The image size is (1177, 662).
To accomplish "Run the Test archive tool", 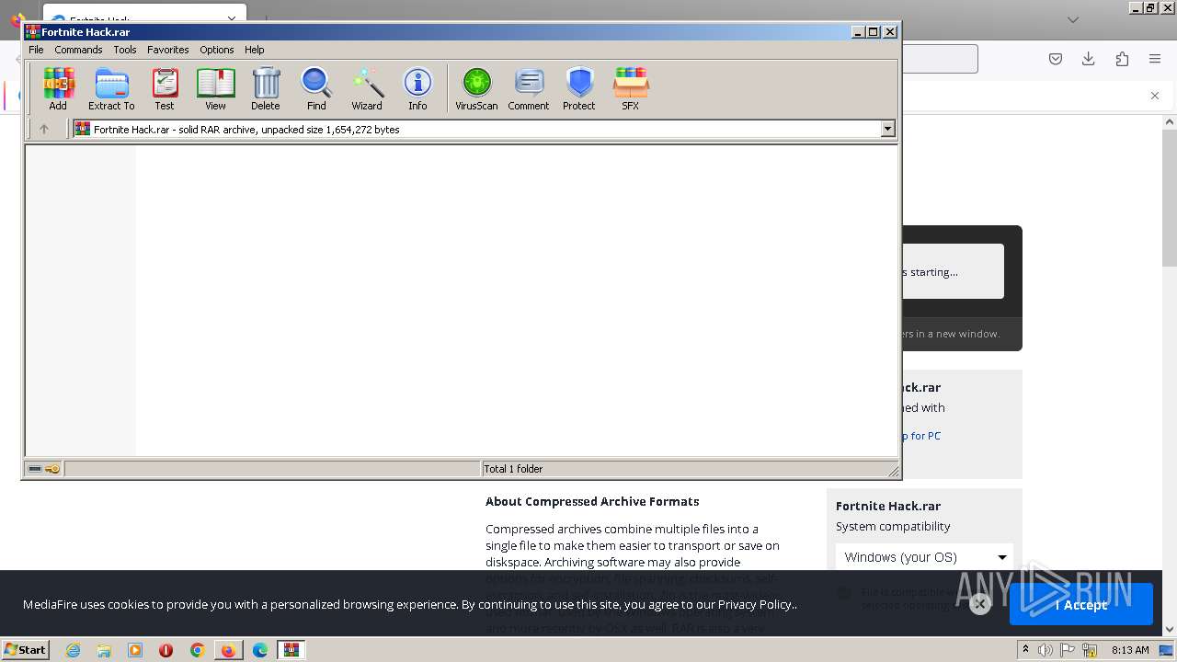I will pos(165,89).
